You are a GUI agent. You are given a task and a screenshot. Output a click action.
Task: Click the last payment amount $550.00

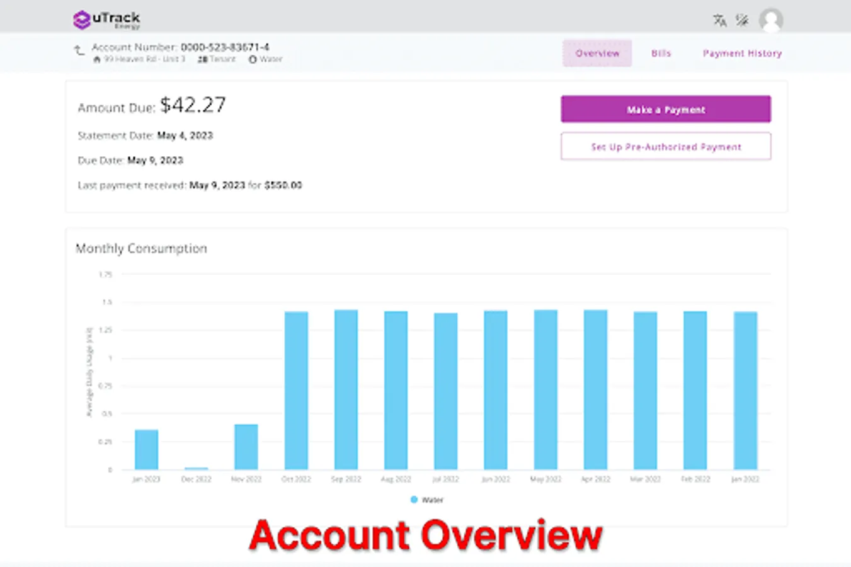pyautogui.click(x=283, y=185)
